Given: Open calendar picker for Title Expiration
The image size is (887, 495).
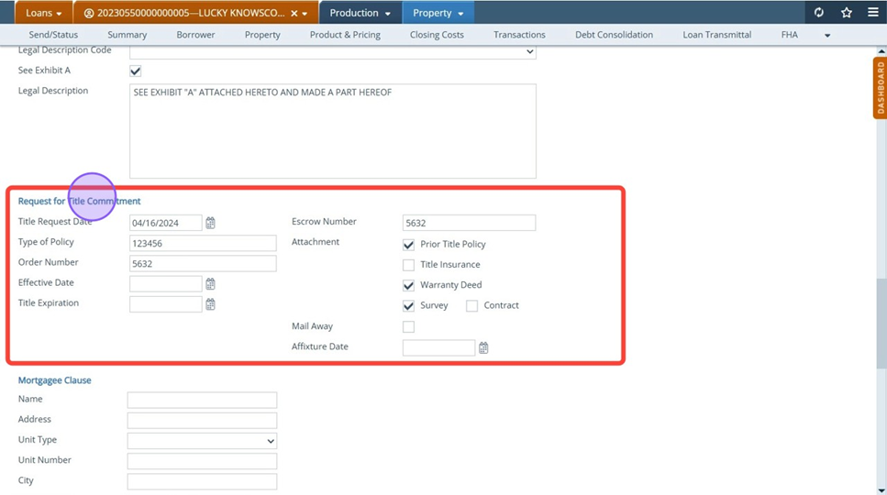Looking at the screenshot, I should [210, 304].
